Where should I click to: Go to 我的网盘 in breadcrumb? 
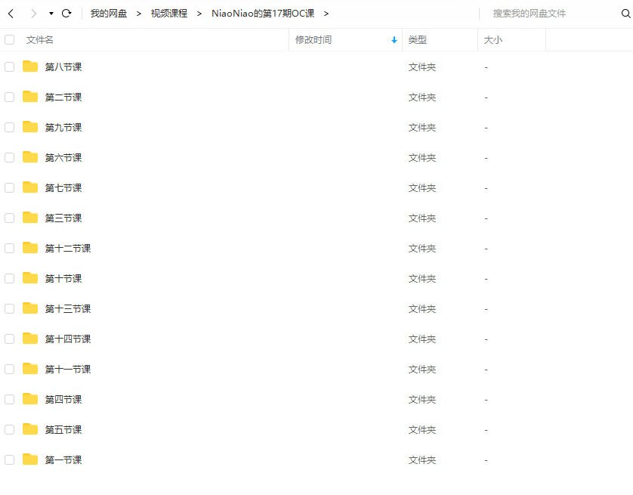[x=109, y=14]
